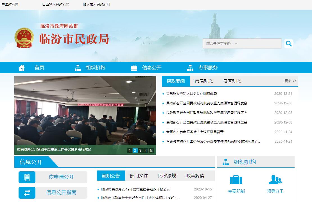This screenshot has height=202, width=312.
Task: Open the 中国政府网 link
Action: click(10, 5)
